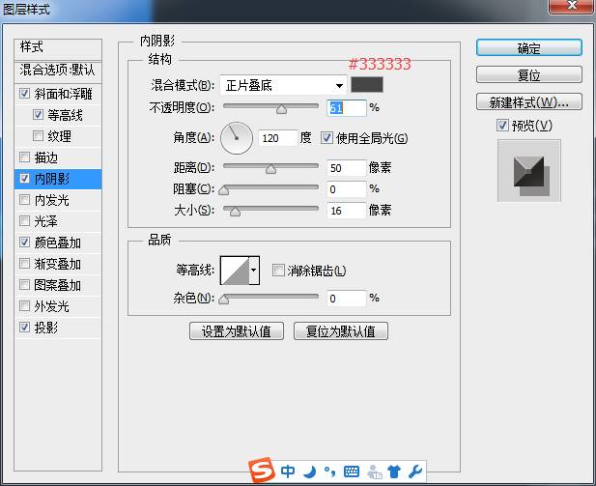Expand the 等高线 contour picker arrow
This screenshot has height=486, width=596.
(x=254, y=272)
